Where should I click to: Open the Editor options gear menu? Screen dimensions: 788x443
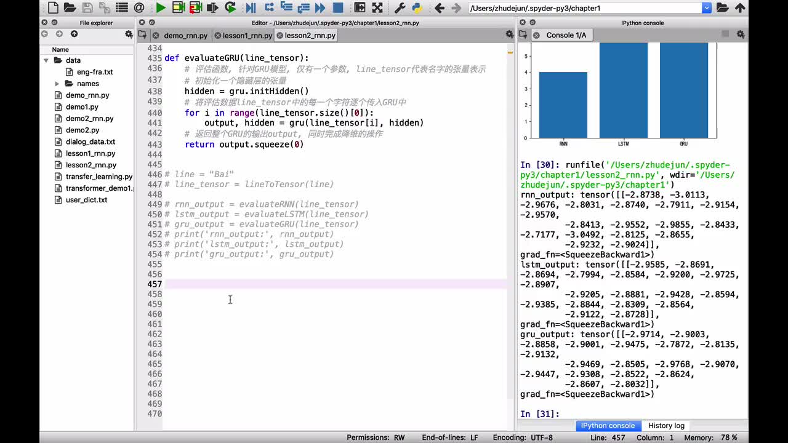click(x=509, y=35)
